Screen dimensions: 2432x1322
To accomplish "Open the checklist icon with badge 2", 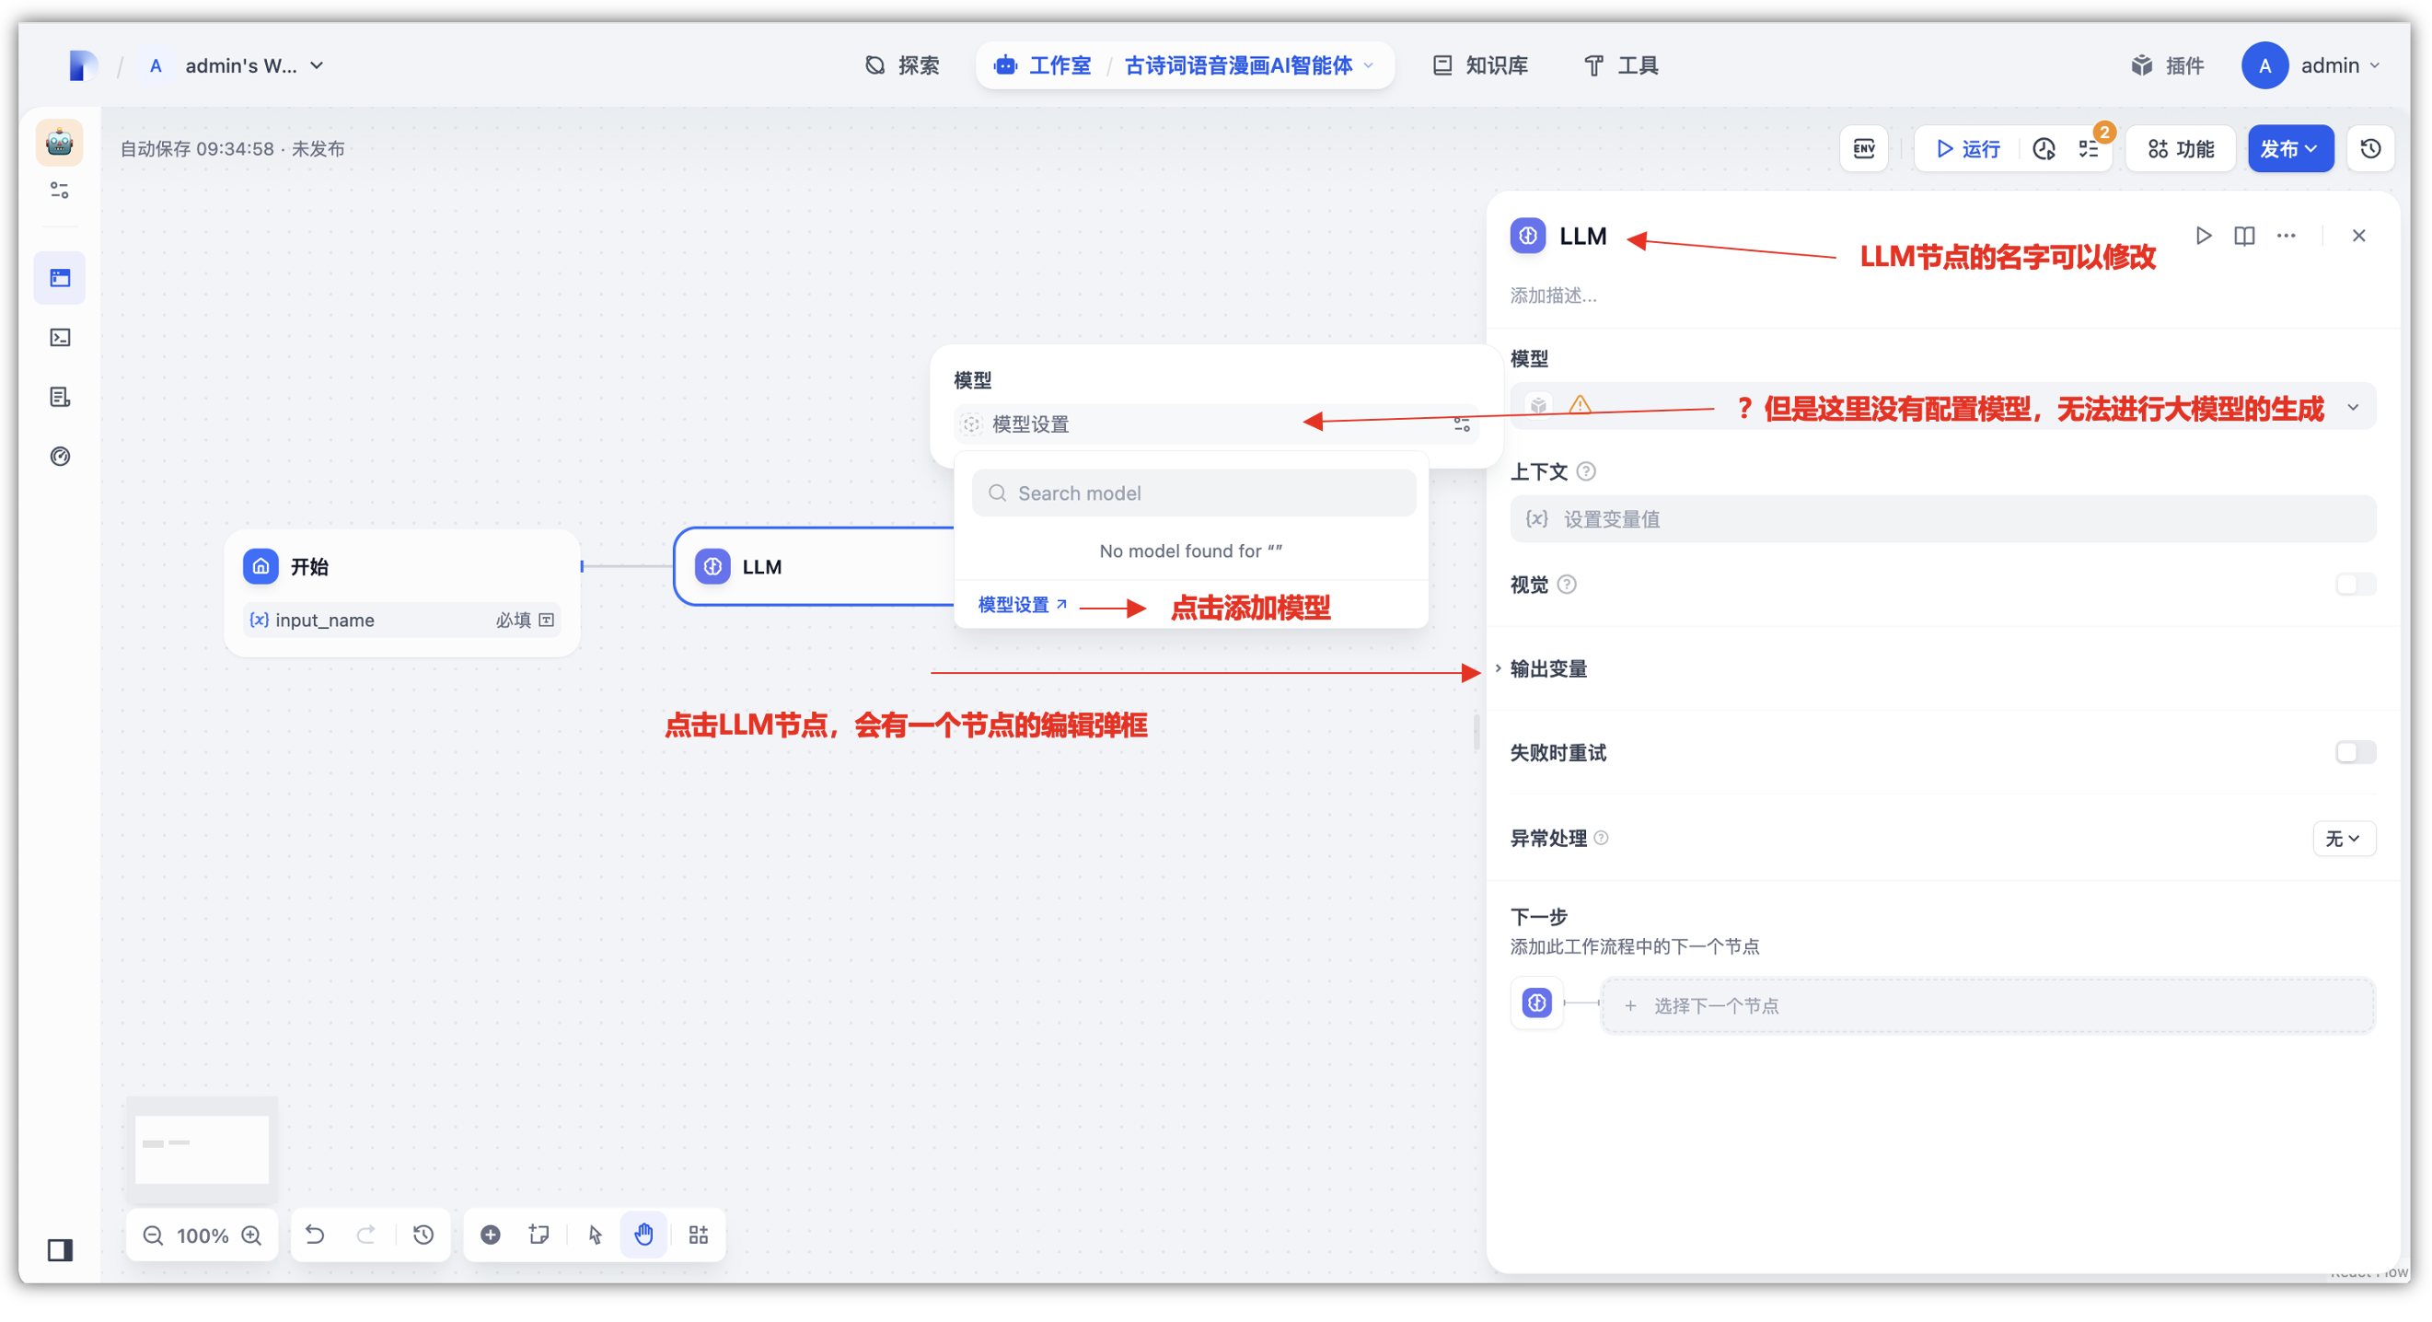I will coord(2089,148).
